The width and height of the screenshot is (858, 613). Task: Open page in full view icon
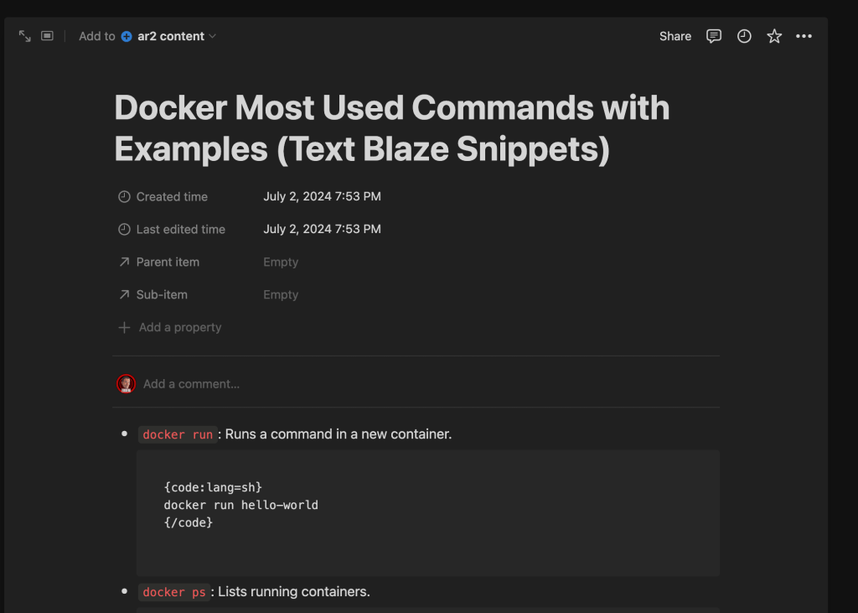(24, 36)
